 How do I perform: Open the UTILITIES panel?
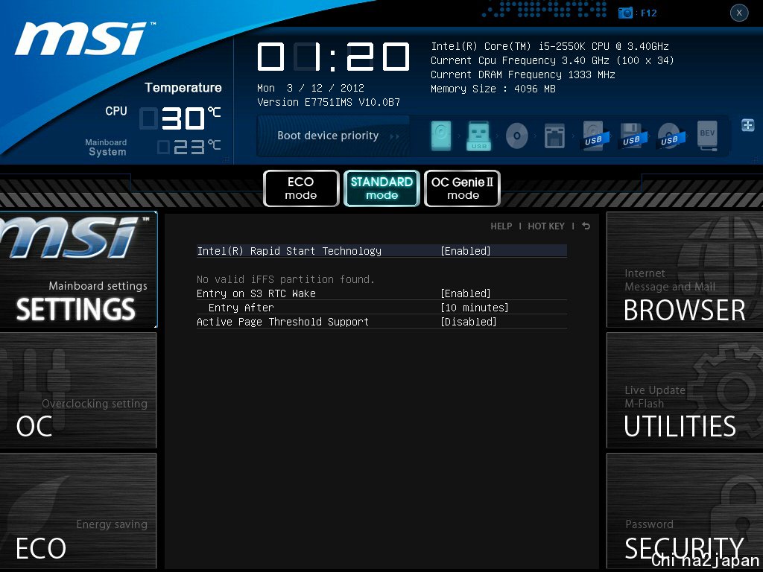point(684,390)
